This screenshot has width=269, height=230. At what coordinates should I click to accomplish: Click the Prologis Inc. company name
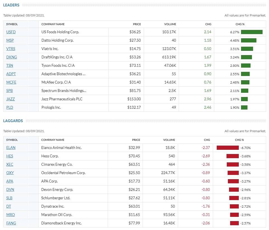[51, 108]
